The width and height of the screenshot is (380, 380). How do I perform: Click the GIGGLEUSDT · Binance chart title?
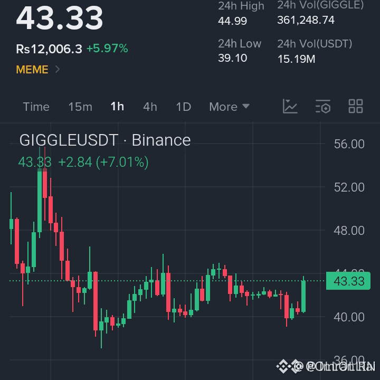tap(105, 140)
